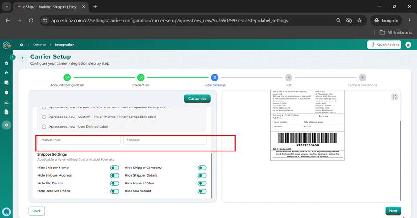Open the browser three-dot menu

tap(410, 21)
